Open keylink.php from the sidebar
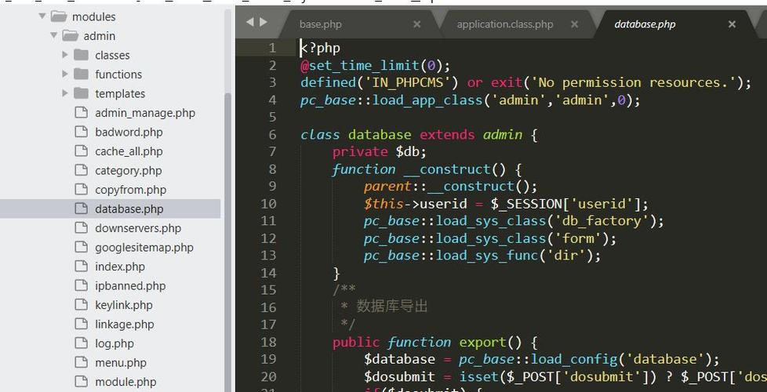This screenshot has width=767, height=392. [124, 305]
